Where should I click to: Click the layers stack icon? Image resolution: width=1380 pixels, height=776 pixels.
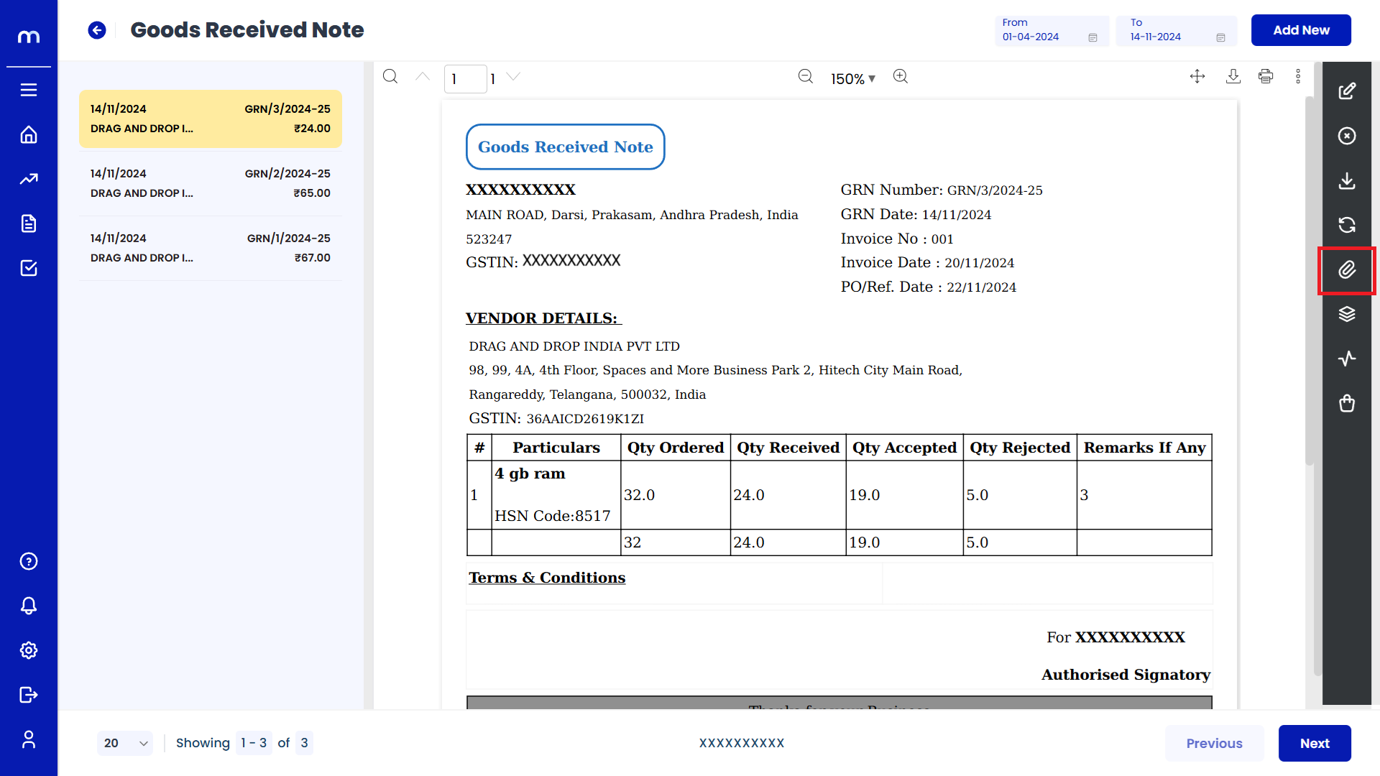click(x=1346, y=314)
